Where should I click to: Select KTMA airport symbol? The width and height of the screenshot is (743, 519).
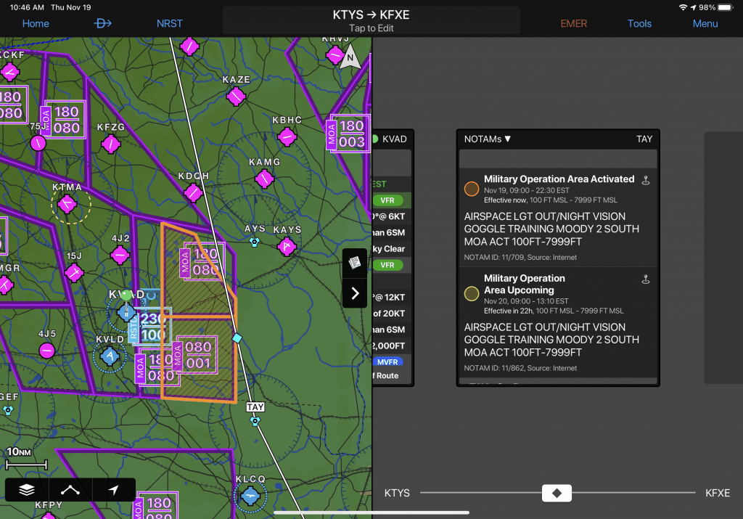tap(67, 204)
